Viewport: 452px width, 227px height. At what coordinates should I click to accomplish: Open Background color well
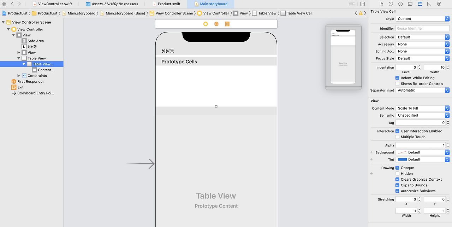coord(422,152)
